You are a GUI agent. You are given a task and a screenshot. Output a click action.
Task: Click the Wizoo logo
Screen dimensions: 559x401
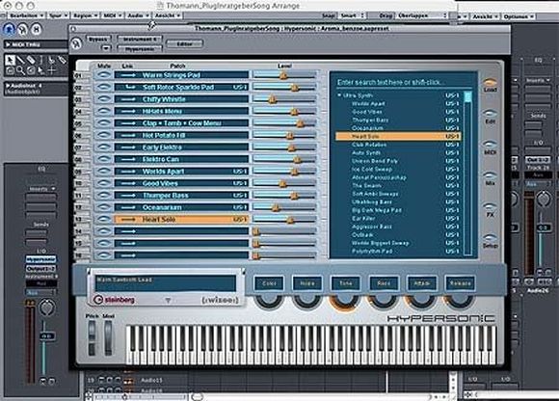[x=220, y=300]
